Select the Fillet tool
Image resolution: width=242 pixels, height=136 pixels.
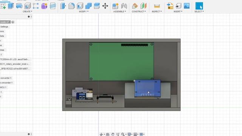(71, 6)
